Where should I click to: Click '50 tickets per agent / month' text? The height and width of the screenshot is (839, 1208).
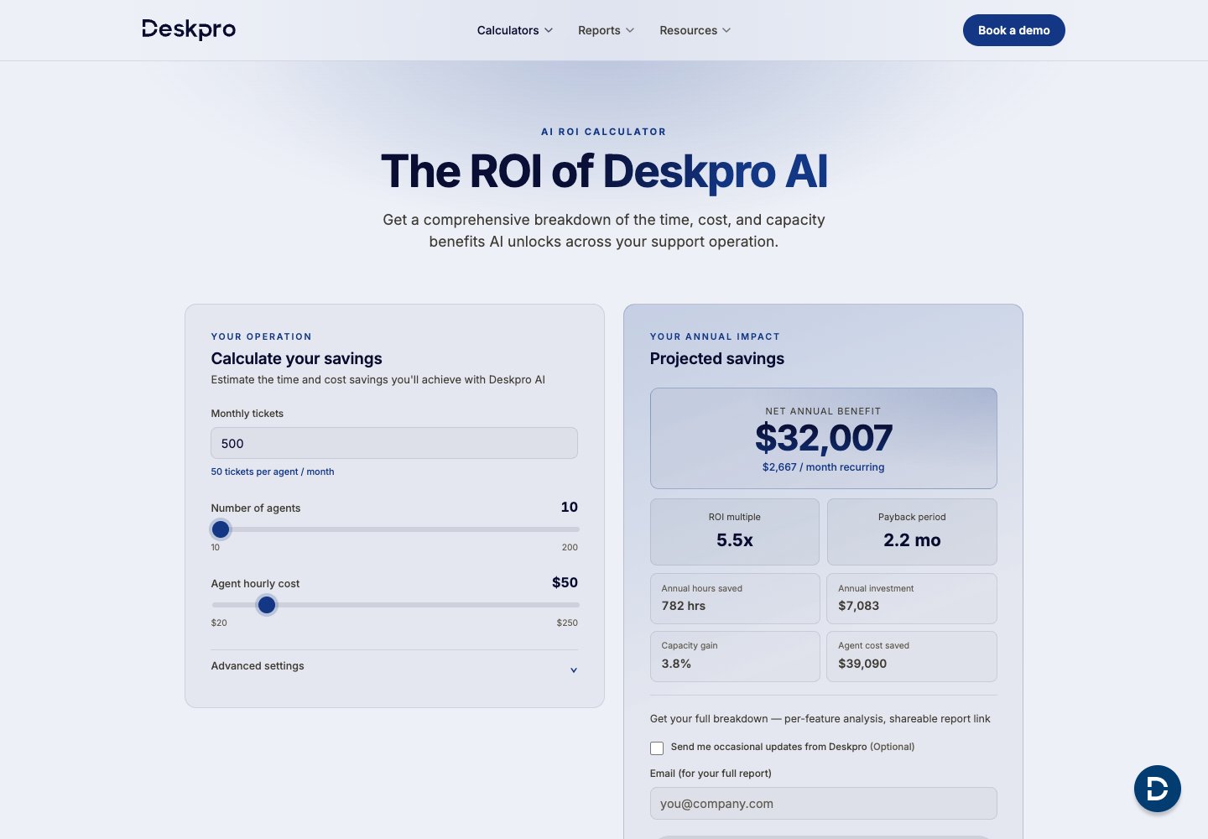coord(273,472)
